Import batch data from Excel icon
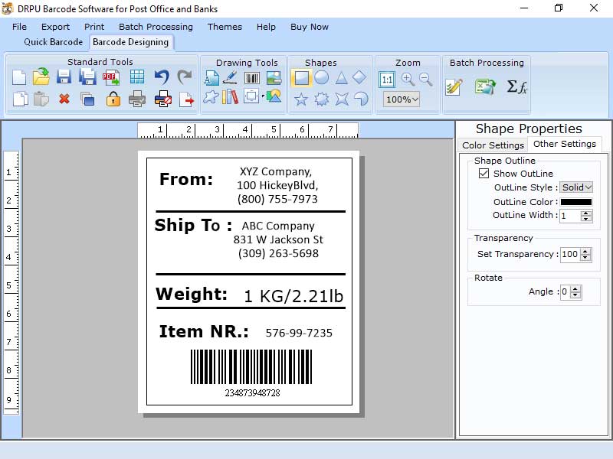Screen dimensions: 613x459 click(x=485, y=86)
